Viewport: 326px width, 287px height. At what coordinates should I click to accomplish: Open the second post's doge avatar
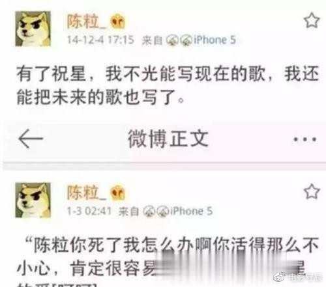tap(33, 200)
